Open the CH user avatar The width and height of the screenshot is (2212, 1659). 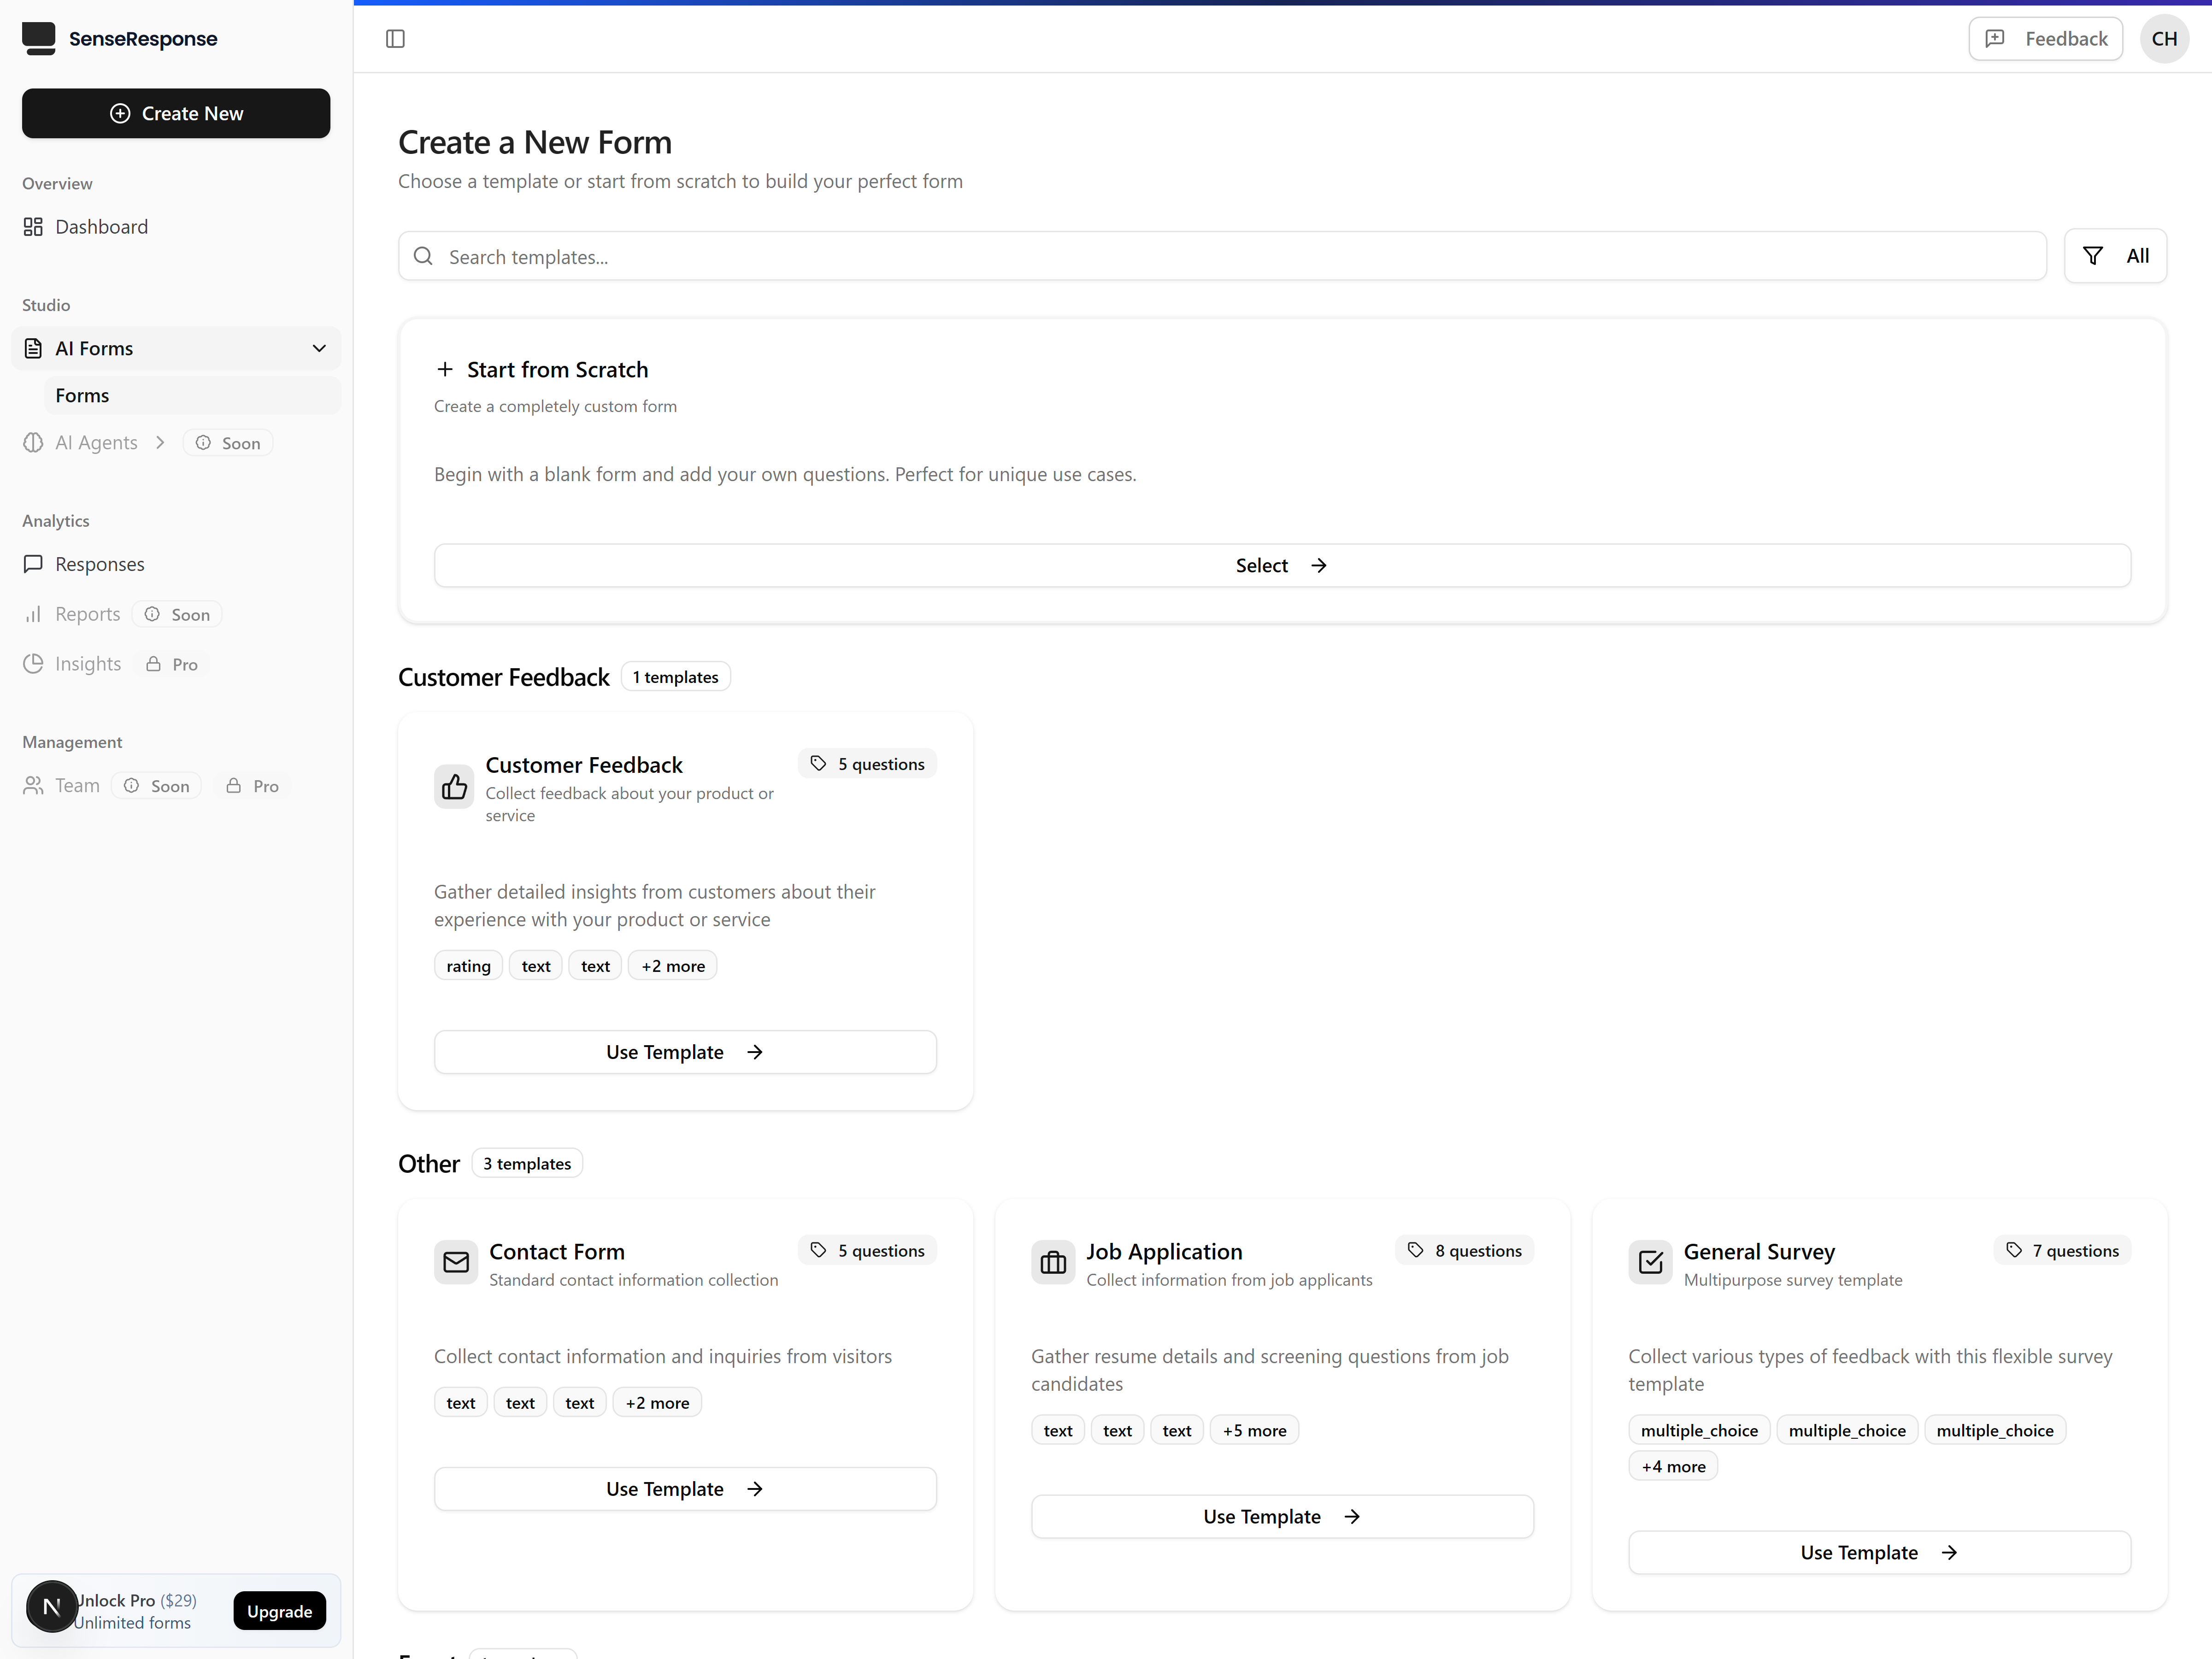2164,39
